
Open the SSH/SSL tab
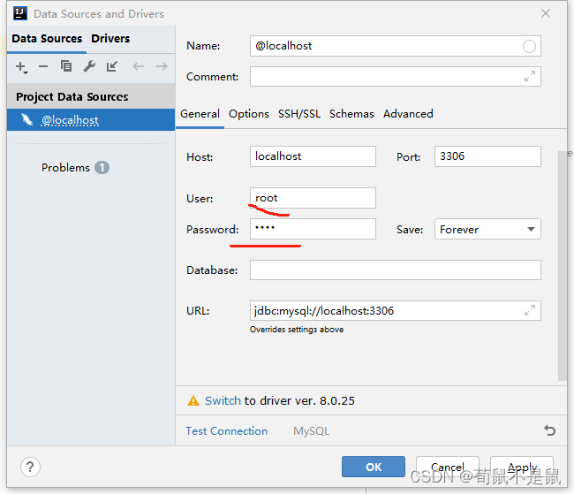pos(299,114)
